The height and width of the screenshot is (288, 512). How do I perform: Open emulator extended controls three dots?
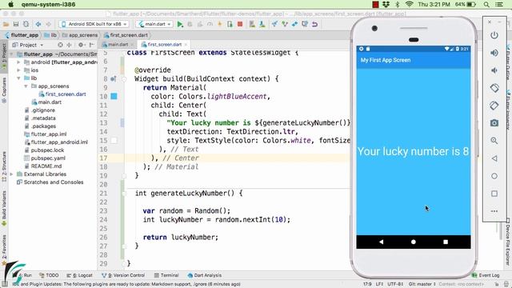pyautogui.click(x=494, y=211)
